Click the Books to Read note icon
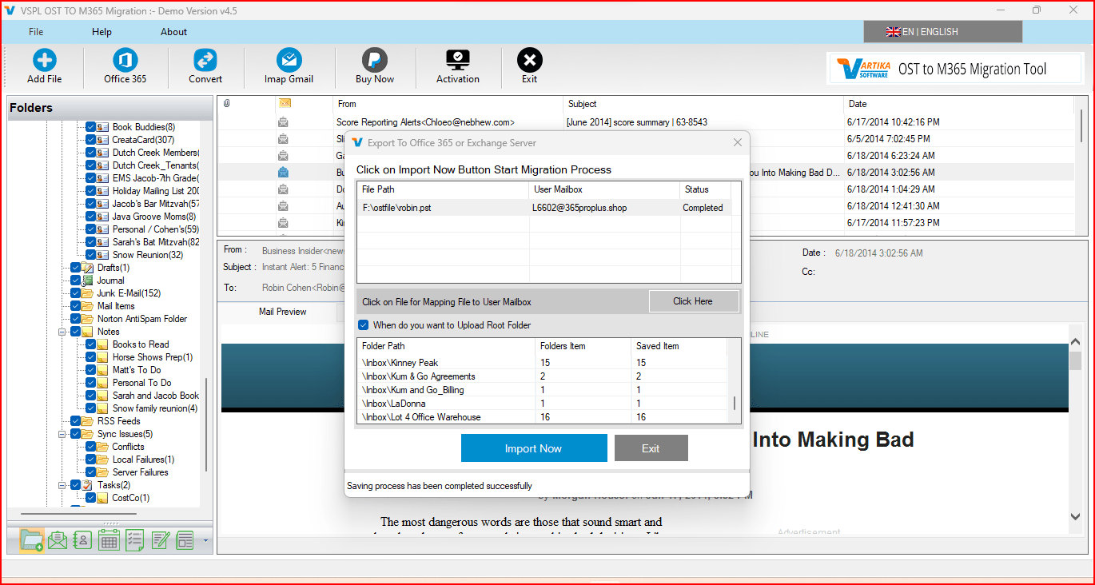 (103, 344)
